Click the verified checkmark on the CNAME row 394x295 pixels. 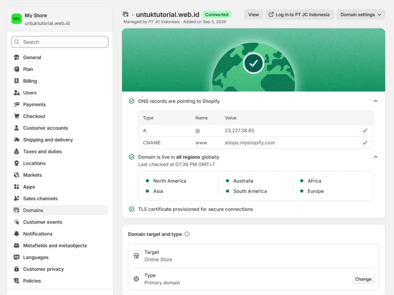coord(365,142)
